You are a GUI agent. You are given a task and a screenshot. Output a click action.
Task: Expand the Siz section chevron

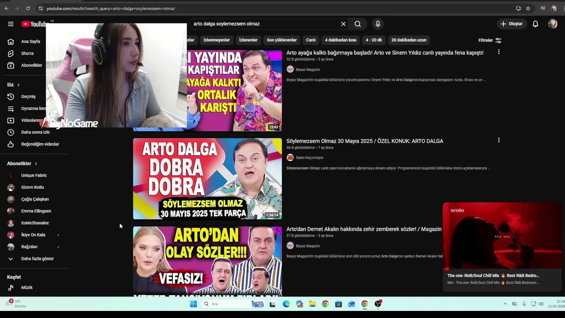tap(18, 85)
